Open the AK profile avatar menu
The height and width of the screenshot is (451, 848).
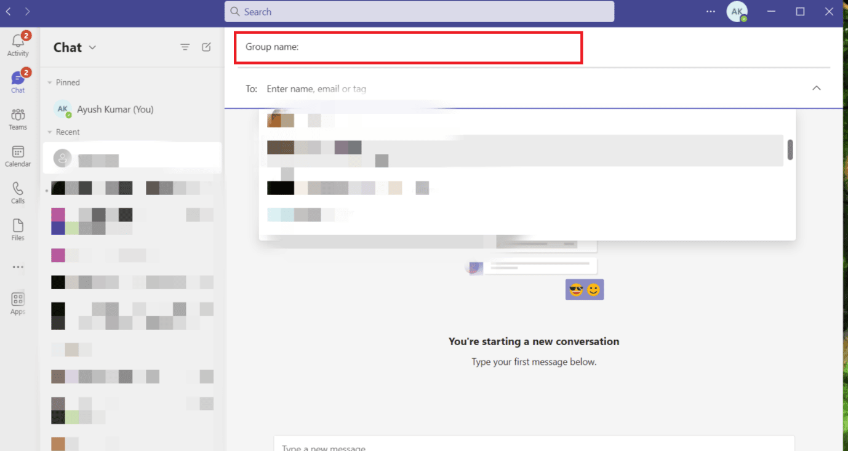click(x=737, y=12)
